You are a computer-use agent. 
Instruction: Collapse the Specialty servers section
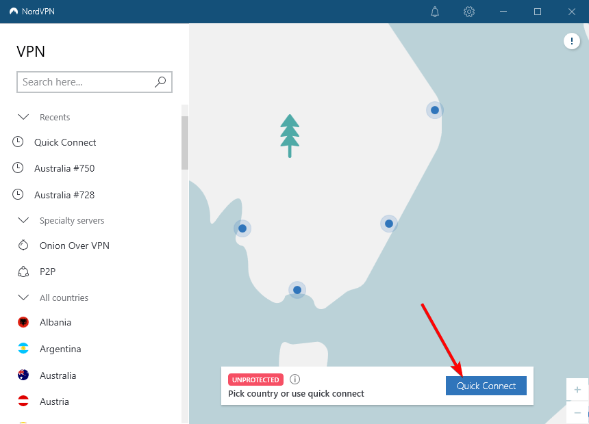[x=23, y=220]
